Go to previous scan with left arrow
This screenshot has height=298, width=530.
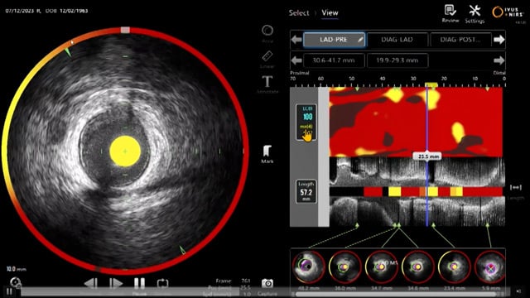click(296, 40)
